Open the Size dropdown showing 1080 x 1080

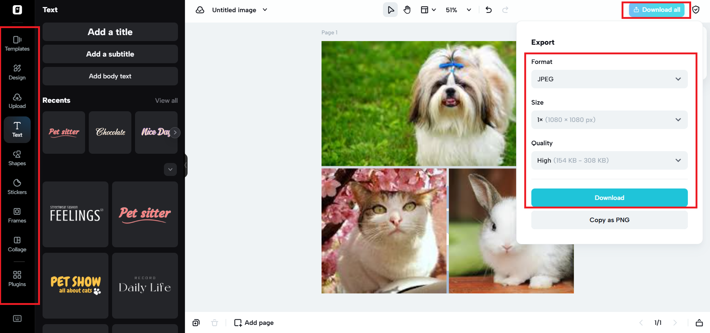click(x=609, y=119)
